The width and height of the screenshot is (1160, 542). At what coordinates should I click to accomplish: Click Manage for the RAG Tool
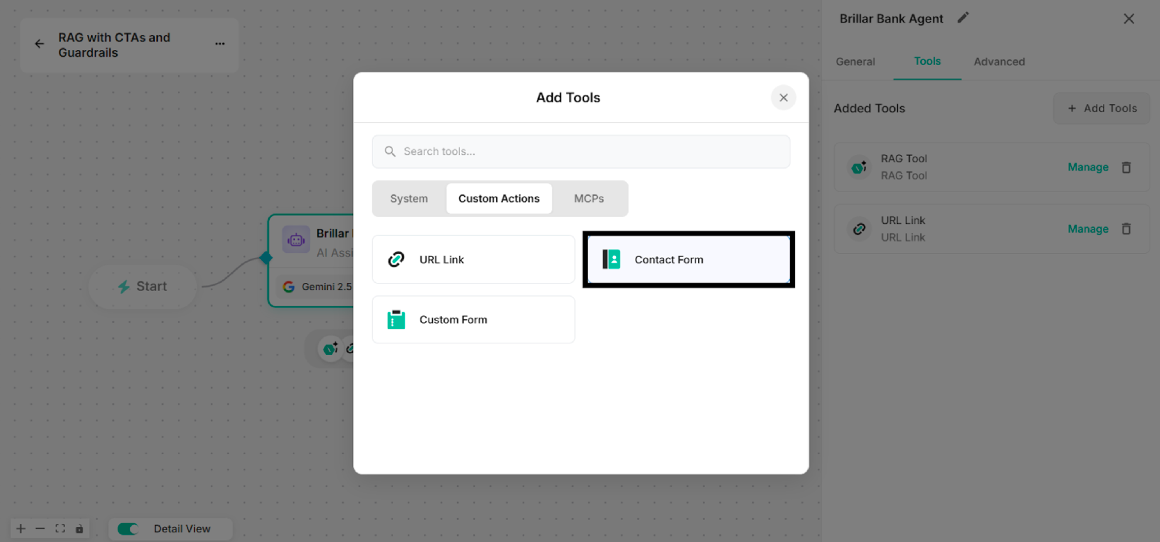tap(1088, 167)
